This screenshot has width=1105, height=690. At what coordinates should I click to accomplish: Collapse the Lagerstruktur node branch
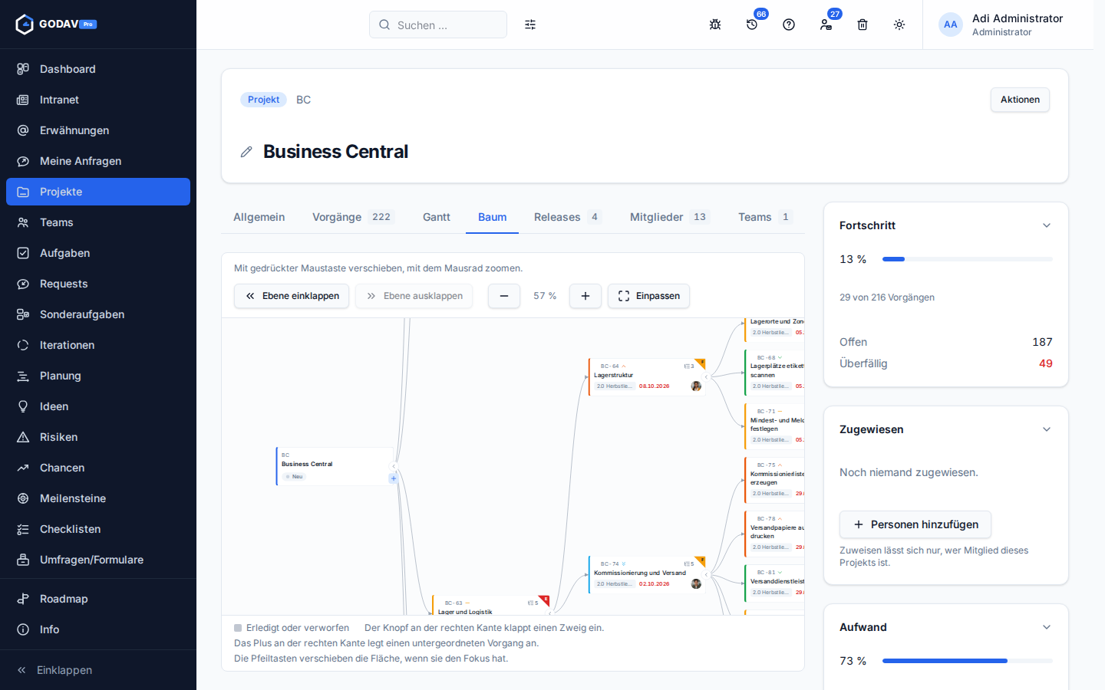click(x=707, y=376)
